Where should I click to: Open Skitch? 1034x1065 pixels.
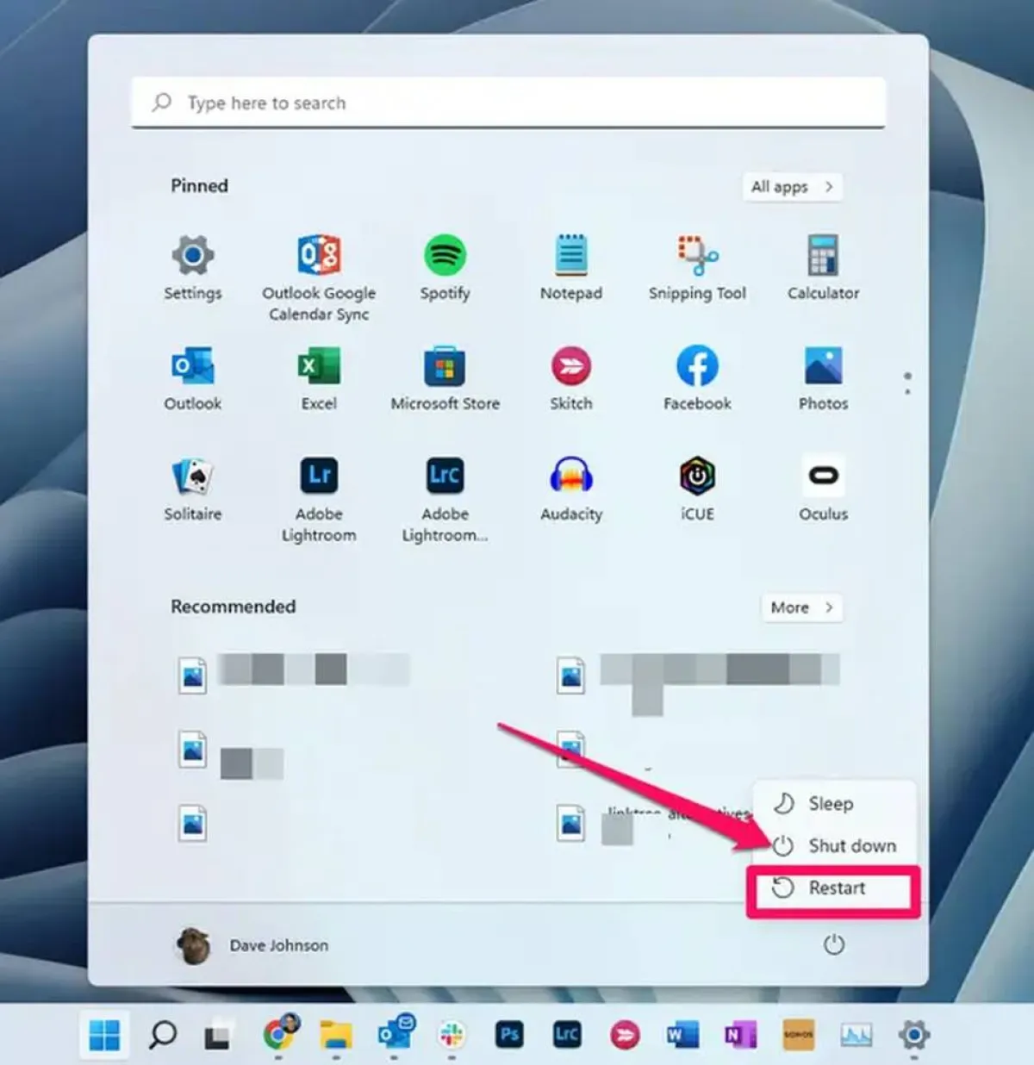point(570,365)
